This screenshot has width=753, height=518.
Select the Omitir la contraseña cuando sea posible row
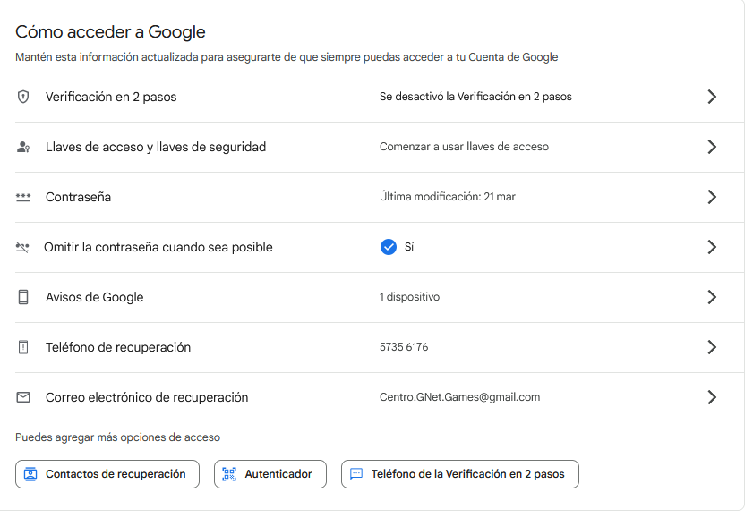point(158,247)
